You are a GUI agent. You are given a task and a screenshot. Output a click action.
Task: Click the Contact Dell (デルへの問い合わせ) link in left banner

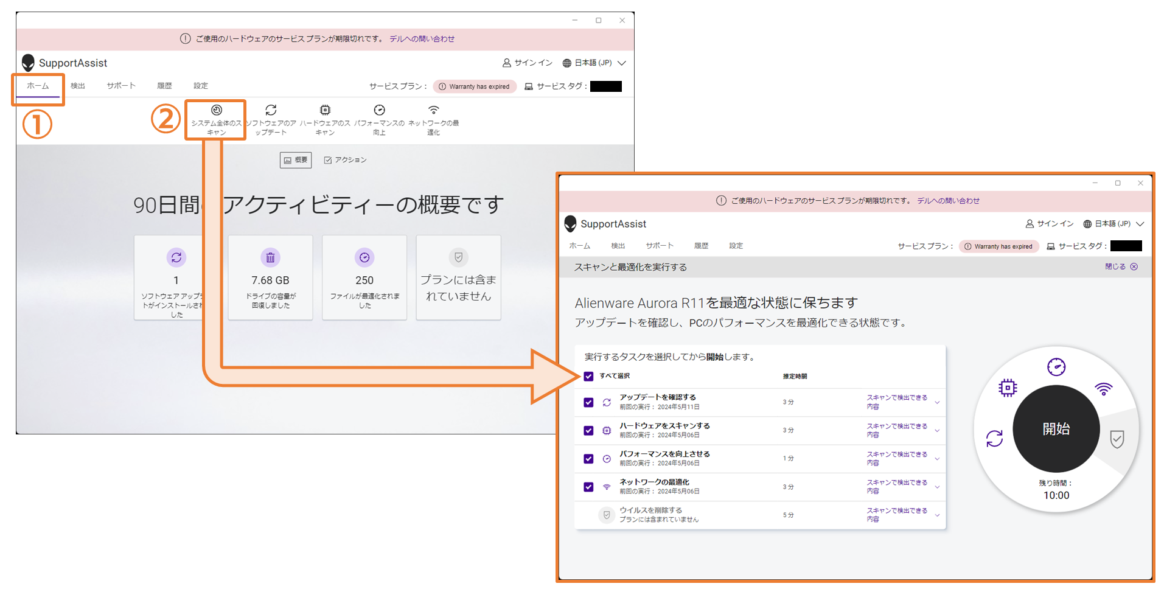(422, 39)
